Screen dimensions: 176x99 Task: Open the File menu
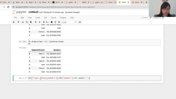[x=15, y=18]
